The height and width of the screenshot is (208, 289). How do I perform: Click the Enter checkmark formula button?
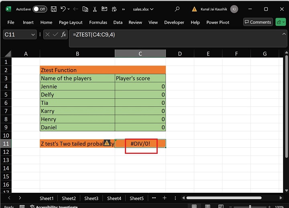coord(55,35)
